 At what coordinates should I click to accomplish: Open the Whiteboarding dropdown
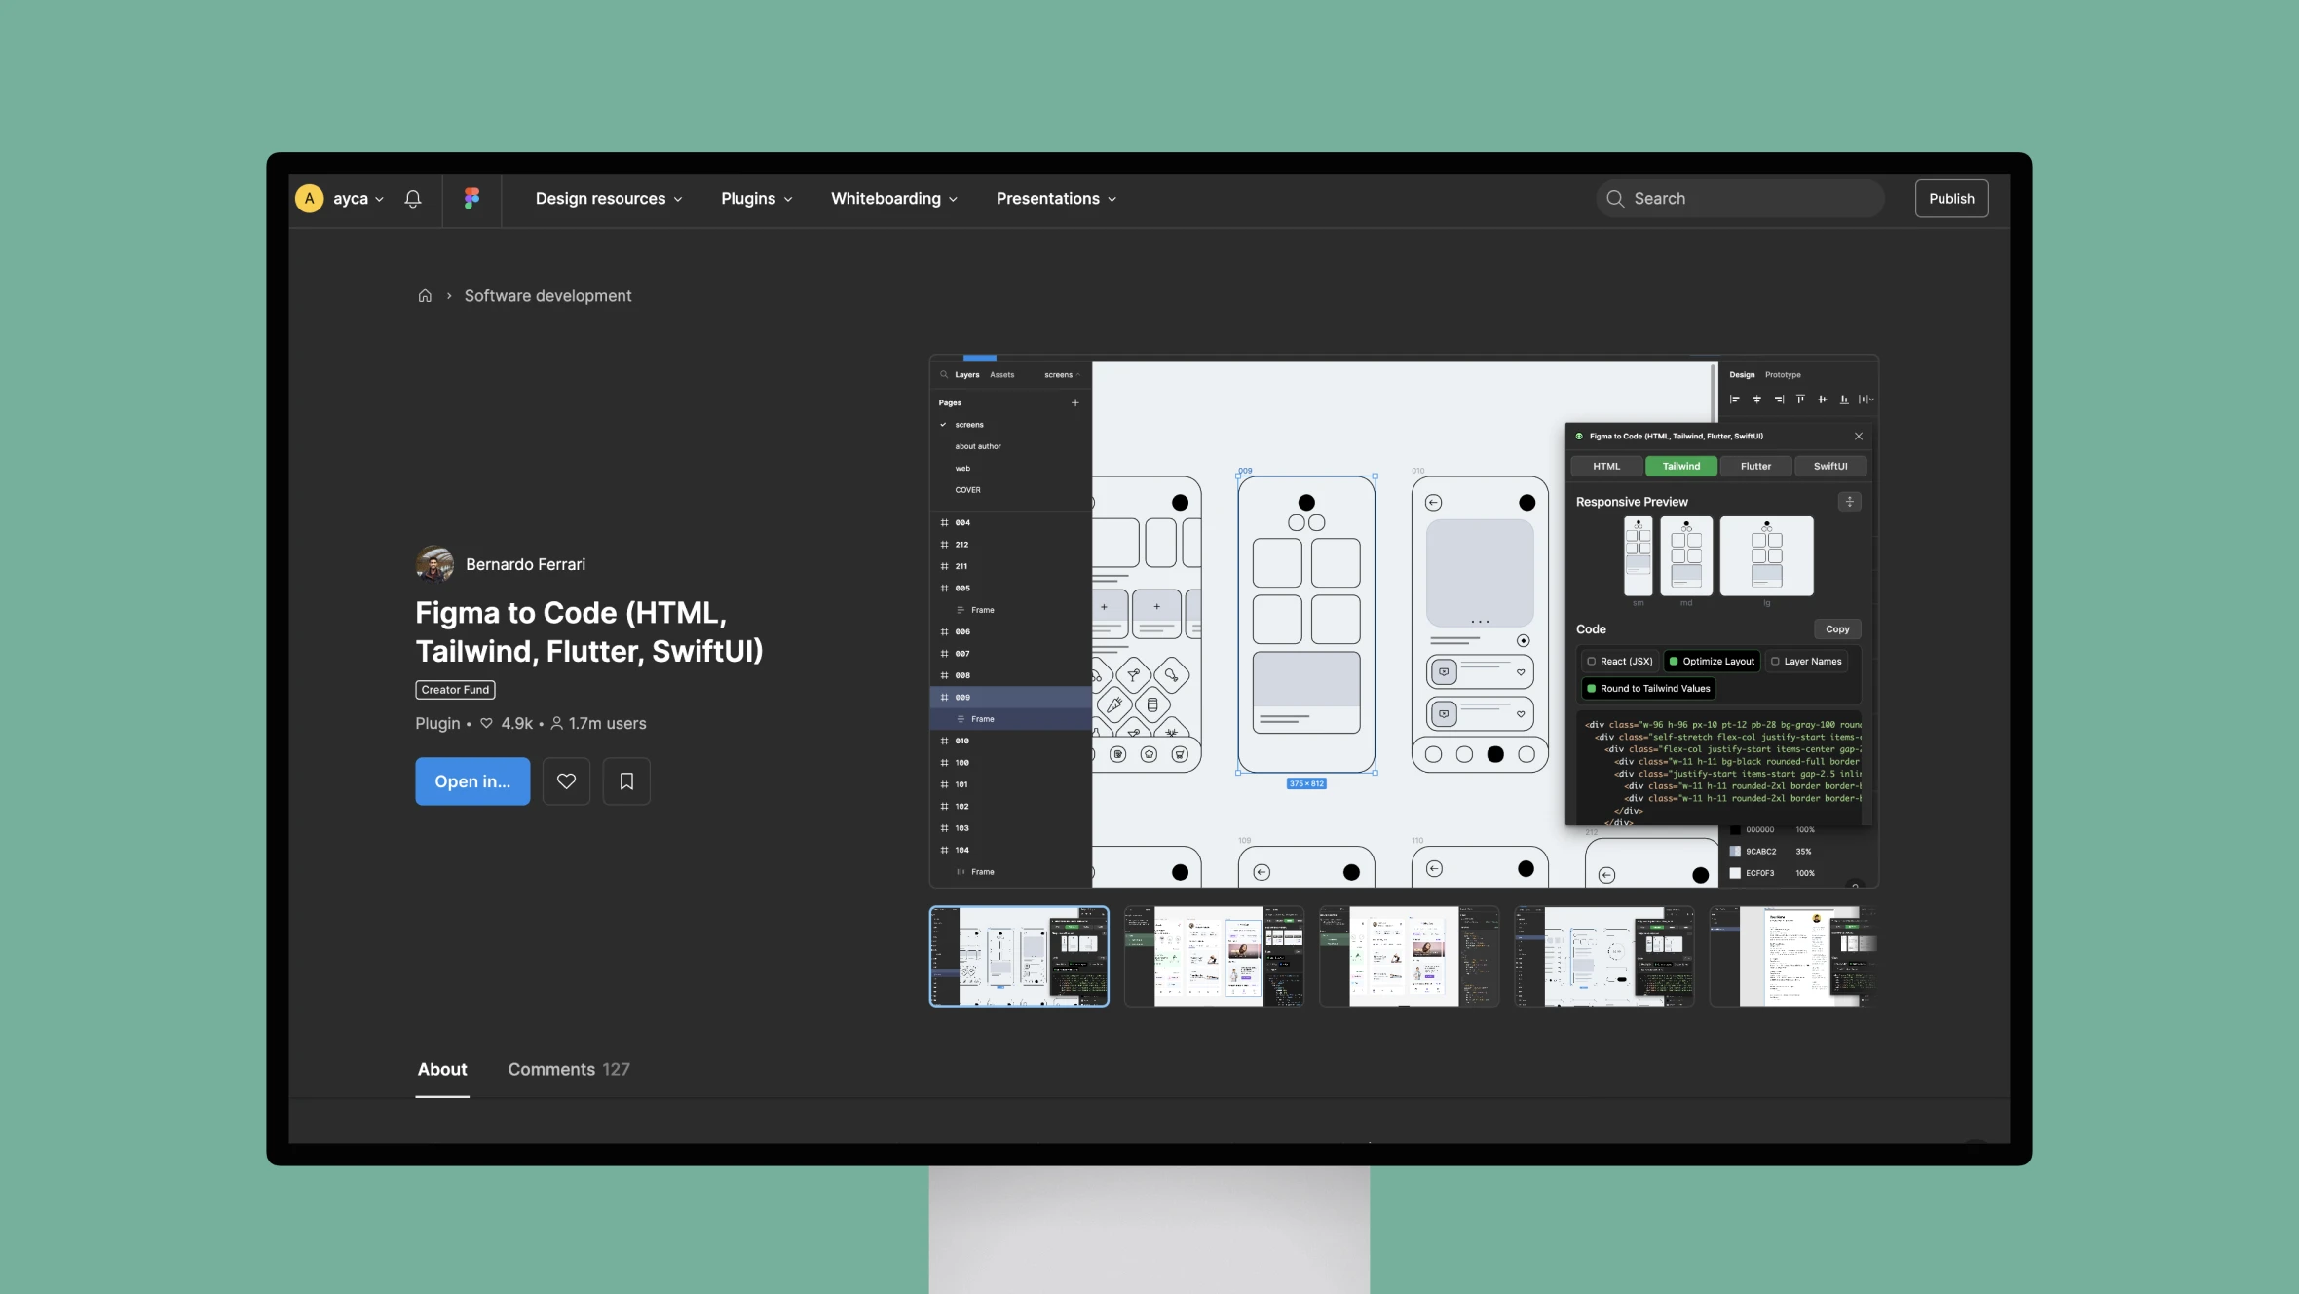coord(894,199)
